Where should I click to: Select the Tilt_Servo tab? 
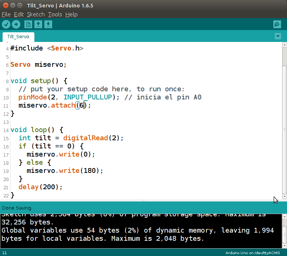[x=18, y=37]
